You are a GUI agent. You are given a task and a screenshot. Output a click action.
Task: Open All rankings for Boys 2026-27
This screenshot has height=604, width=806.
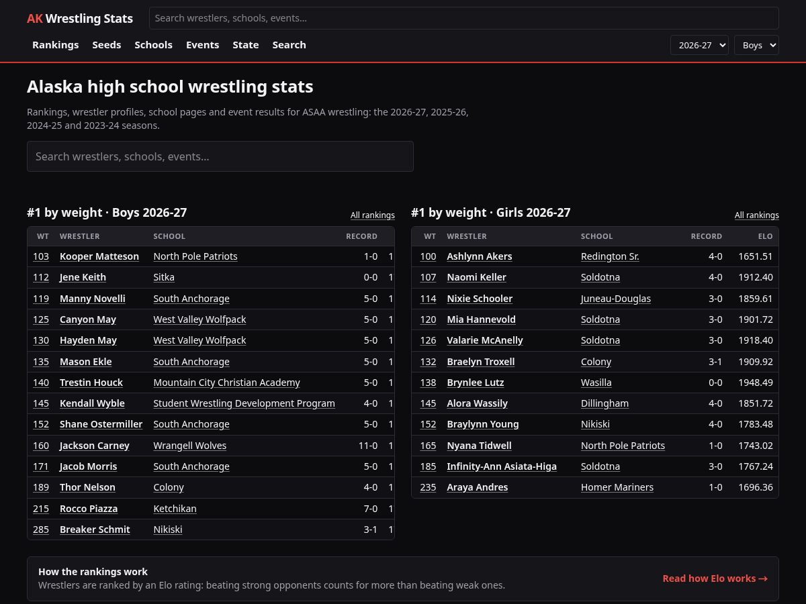pyautogui.click(x=373, y=215)
